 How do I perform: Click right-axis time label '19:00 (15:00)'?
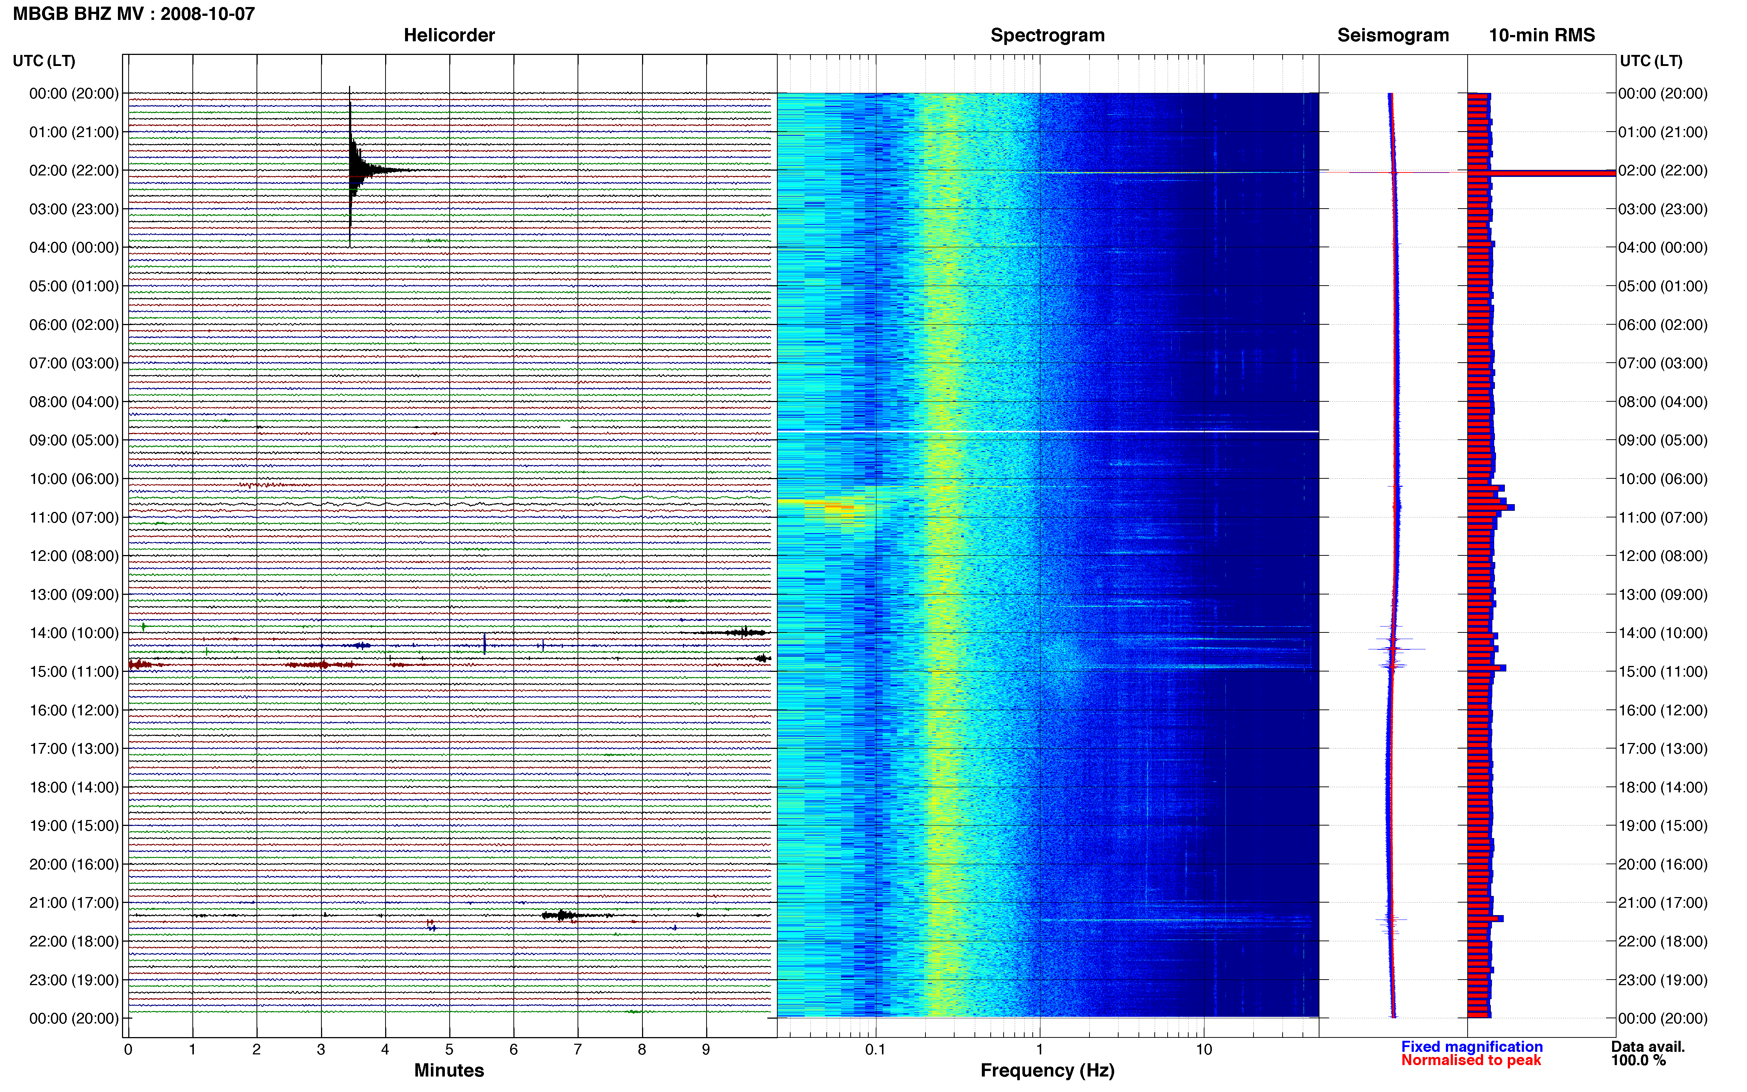1663,826
